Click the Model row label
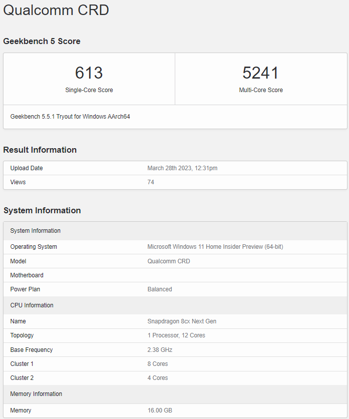The height and width of the screenshot is (419, 349). coord(18,261)
